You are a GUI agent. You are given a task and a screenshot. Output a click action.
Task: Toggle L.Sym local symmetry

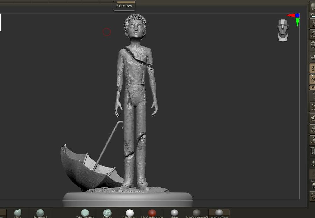tap(312, 79)
